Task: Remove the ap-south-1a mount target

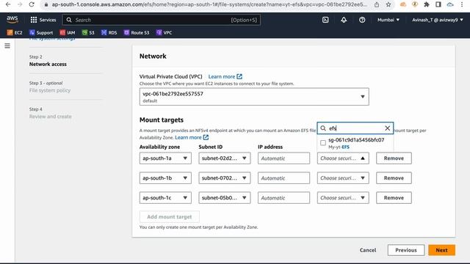Action: 394,158
